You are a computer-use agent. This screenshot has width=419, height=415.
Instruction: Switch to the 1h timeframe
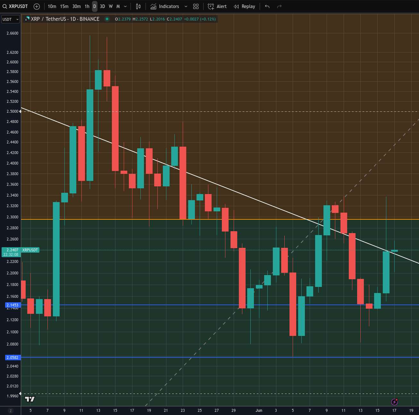pos(87,6)
